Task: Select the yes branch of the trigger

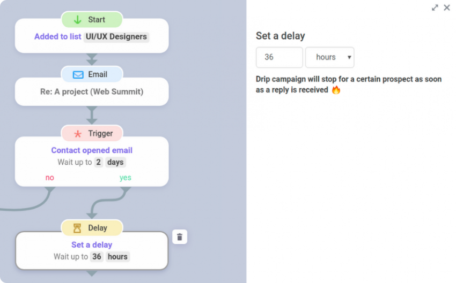Action: click(126, 178)
